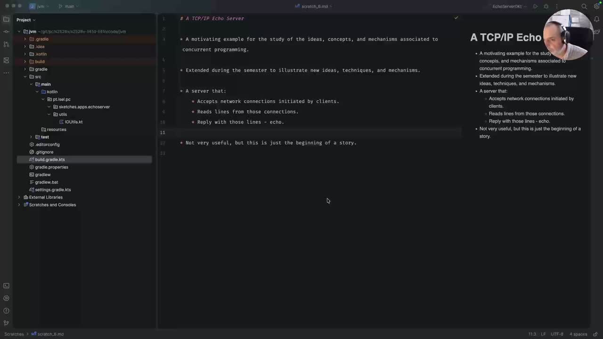Open the Pull Requests tool window
The image size is (603, 339).
(6, 44)
